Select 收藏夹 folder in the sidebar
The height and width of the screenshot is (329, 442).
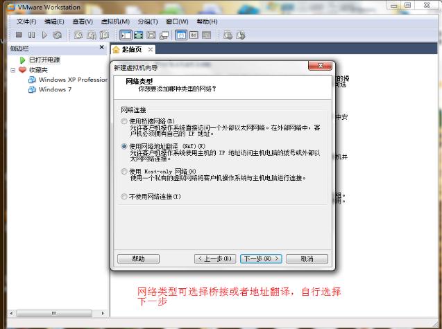point(38,70)
